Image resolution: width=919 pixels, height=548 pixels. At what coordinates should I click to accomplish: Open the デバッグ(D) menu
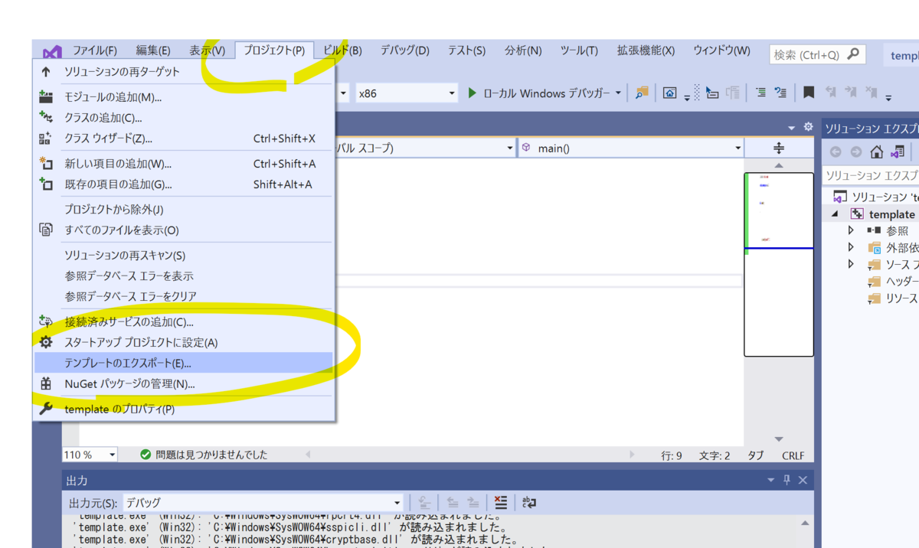(x=405, y=51)
